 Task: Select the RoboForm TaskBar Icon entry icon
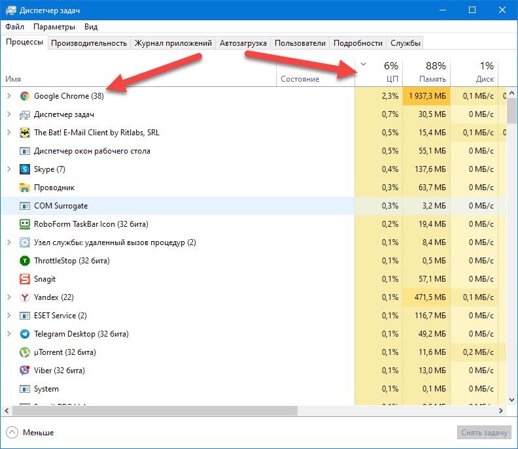point(24,224)
